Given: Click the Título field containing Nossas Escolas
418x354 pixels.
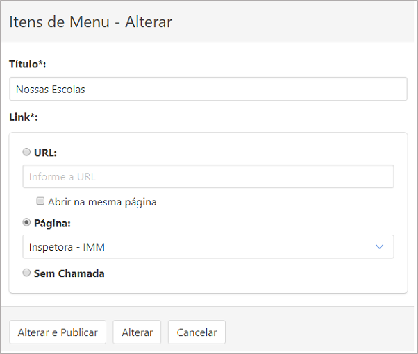Looking at the screenshot, I should (208, 89).
